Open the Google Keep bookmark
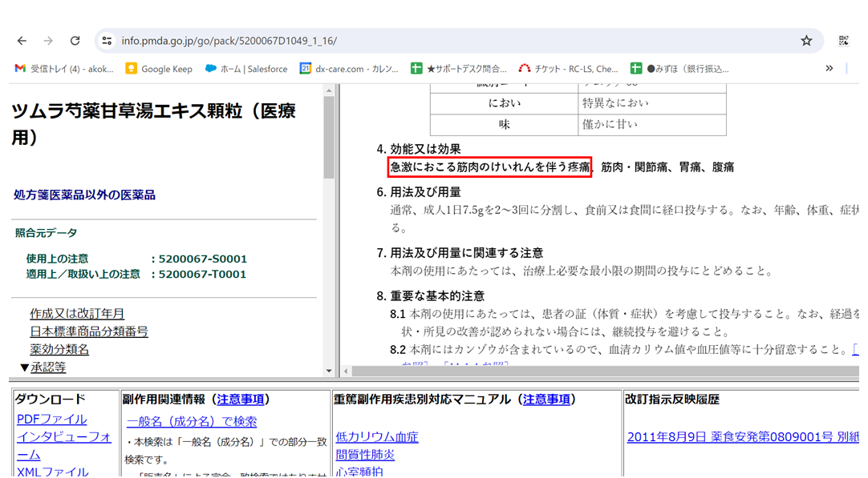 tap(159, 69)
